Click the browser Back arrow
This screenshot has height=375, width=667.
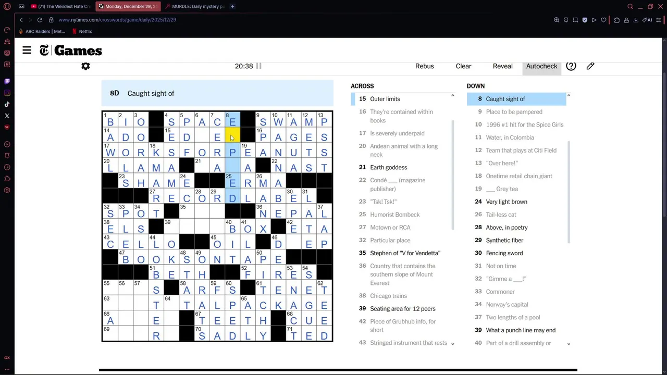[x=21, y=20]
